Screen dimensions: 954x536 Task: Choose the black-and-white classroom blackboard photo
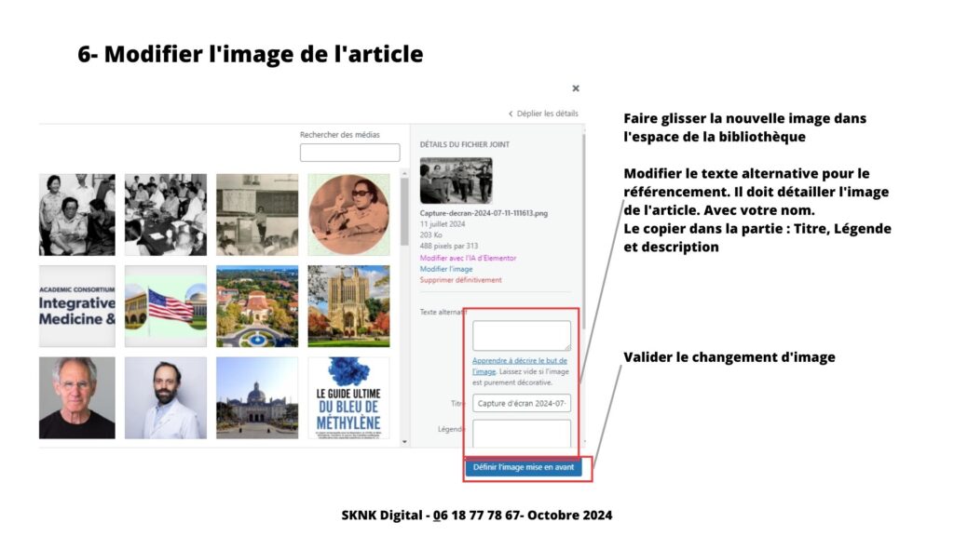pos(257,214)
